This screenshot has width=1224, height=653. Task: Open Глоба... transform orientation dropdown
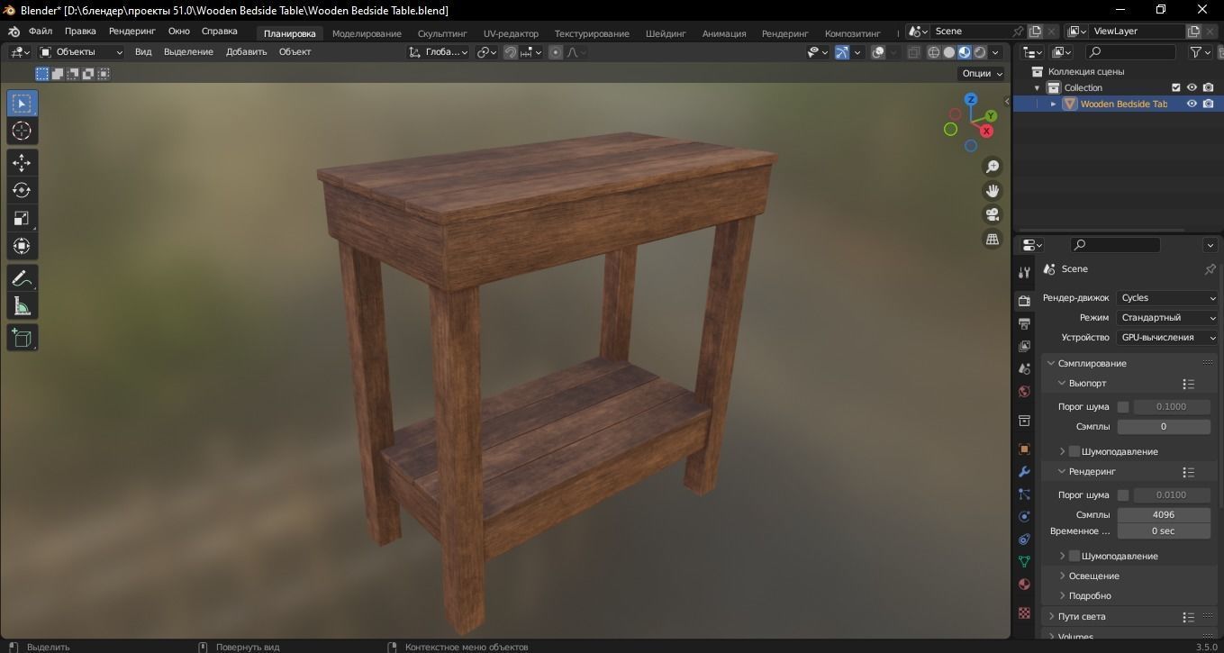[x=438, y=52]
